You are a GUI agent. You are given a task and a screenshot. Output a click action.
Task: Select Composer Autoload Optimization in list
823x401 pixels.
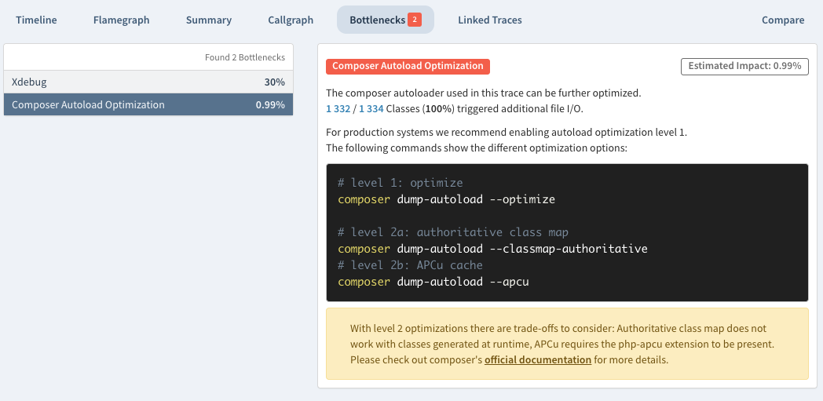[x=148, y=104]
